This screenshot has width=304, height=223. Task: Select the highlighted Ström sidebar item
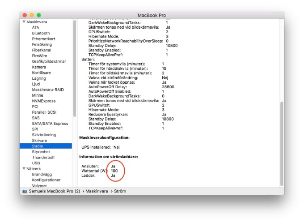tap(38, 146)
